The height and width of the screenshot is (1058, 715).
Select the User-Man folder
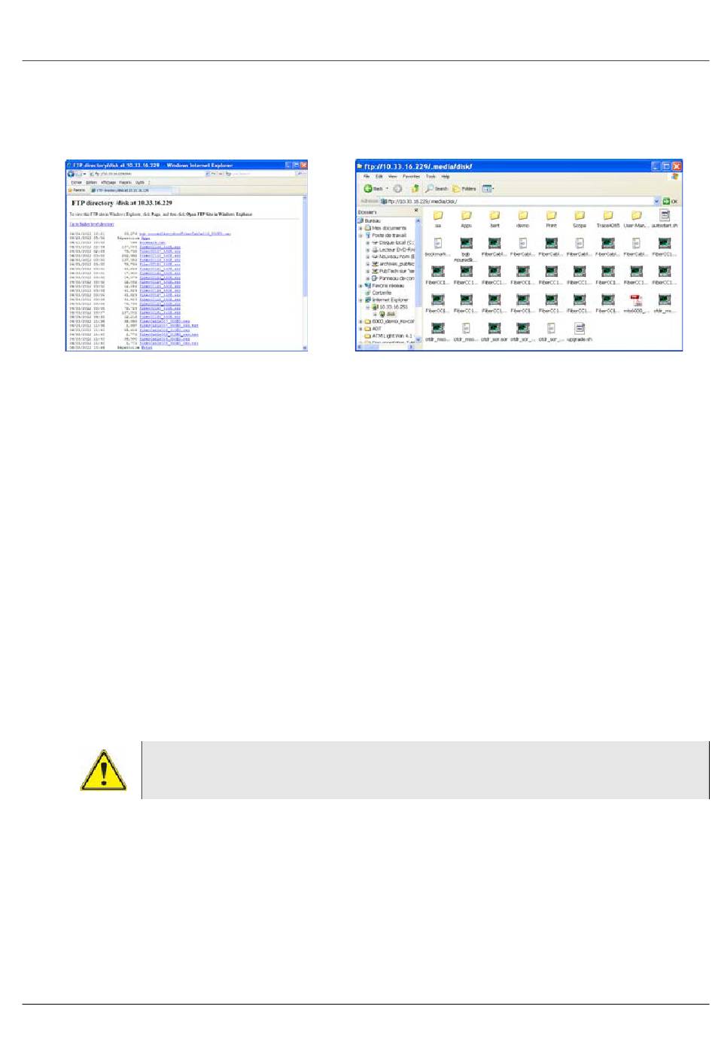[x=636, y=219]
